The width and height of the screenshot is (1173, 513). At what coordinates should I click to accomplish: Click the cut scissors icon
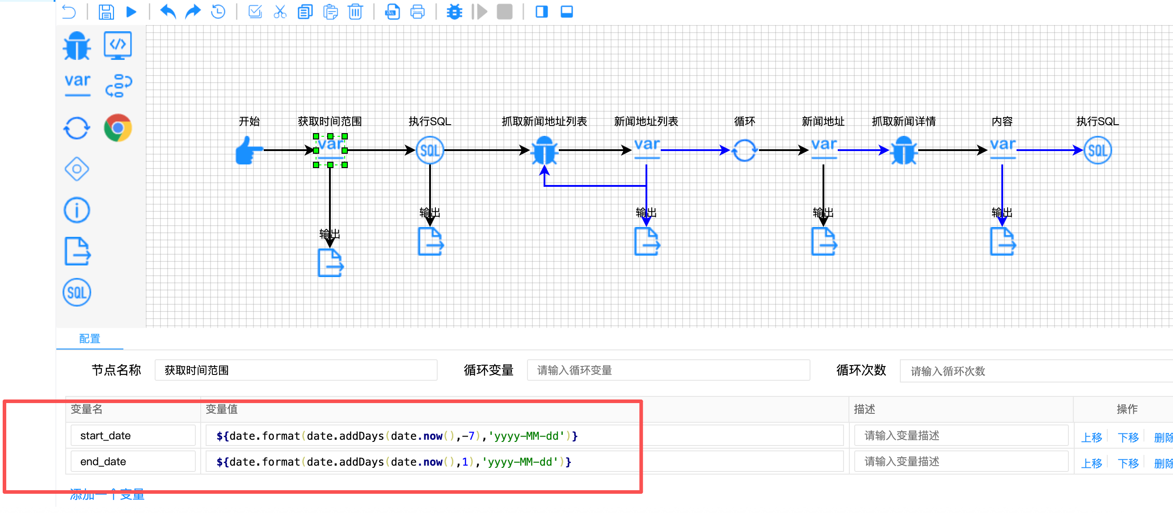tap(279, 12)
